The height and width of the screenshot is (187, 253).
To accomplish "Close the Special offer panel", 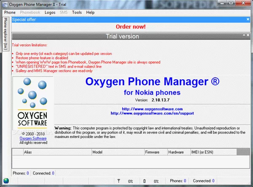I will (248, 19).
